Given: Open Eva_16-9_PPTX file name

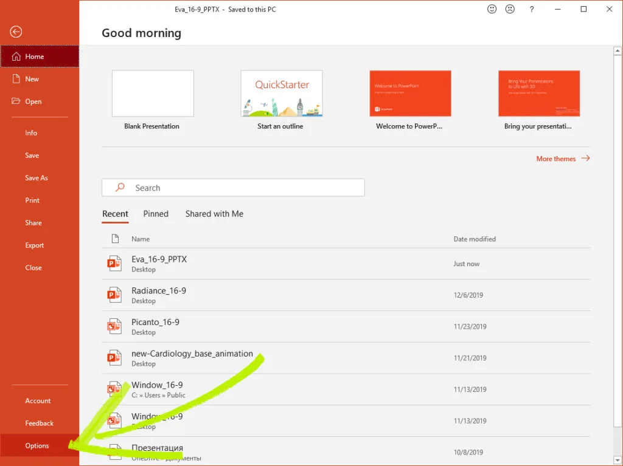Looking at the screenshot, I should [159, 259].
